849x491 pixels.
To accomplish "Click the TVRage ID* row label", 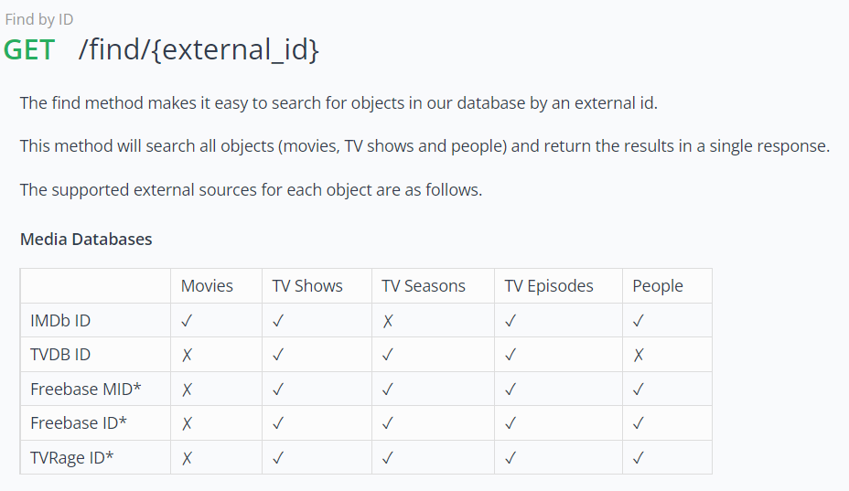I will [x=72, y=458].
